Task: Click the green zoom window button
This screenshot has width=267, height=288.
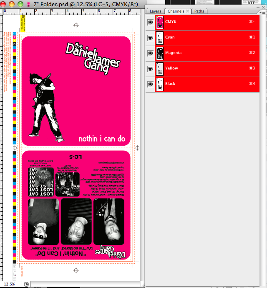Action: [x=19, y=4]
